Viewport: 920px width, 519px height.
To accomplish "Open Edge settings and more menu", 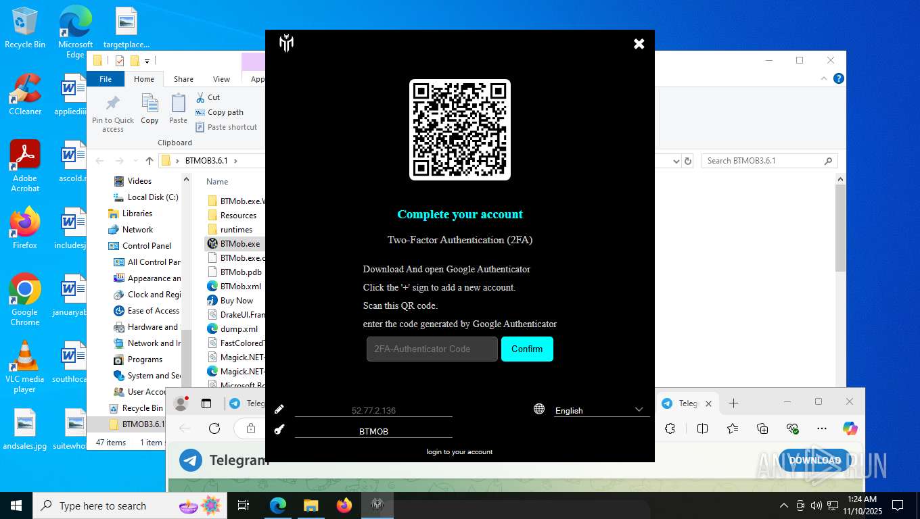I will click(x=822, y=428).
